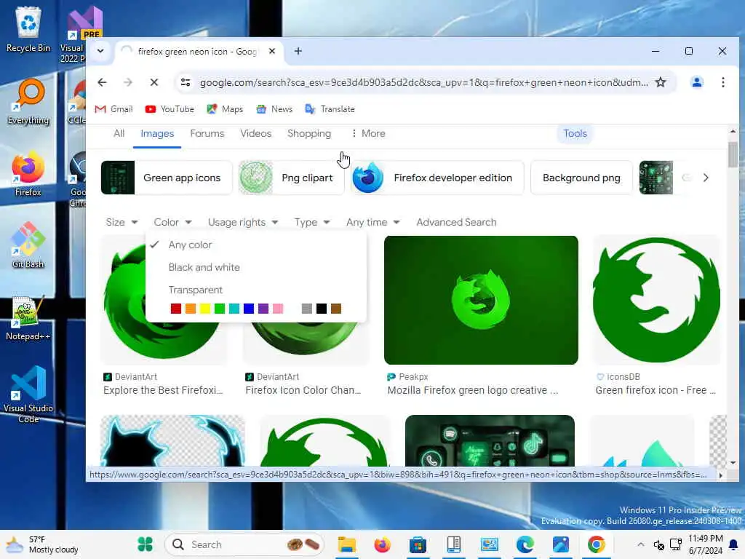Go back to the previous page
745x559 pixels.
[102, 82]
